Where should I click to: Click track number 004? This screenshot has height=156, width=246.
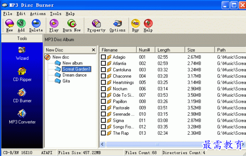142,76
